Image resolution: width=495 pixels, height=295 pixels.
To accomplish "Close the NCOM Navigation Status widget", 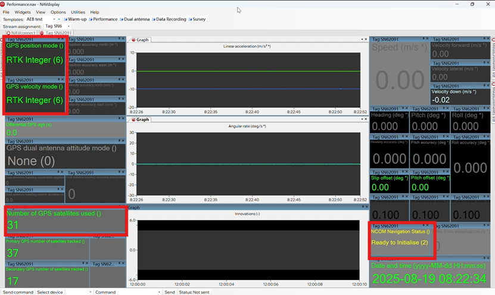I will [428, 225].
